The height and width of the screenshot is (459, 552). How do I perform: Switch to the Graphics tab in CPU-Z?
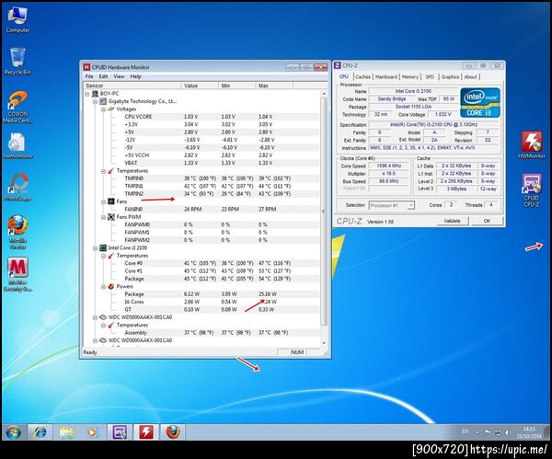(x=450, y=76)
